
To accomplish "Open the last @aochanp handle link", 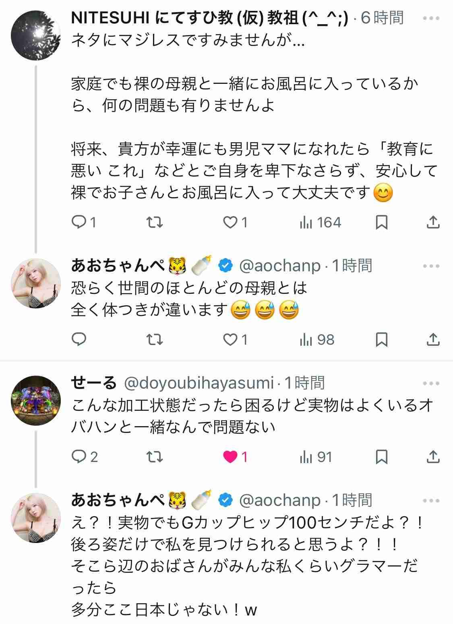I will 280,500.
